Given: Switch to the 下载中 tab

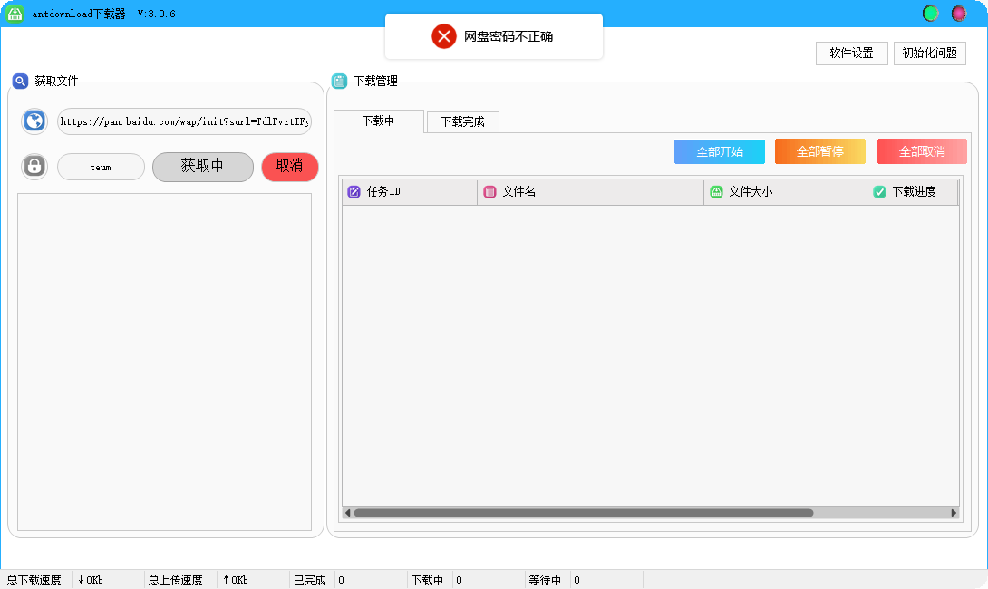Looking at the screenshot, I should (x=378, y=121).
